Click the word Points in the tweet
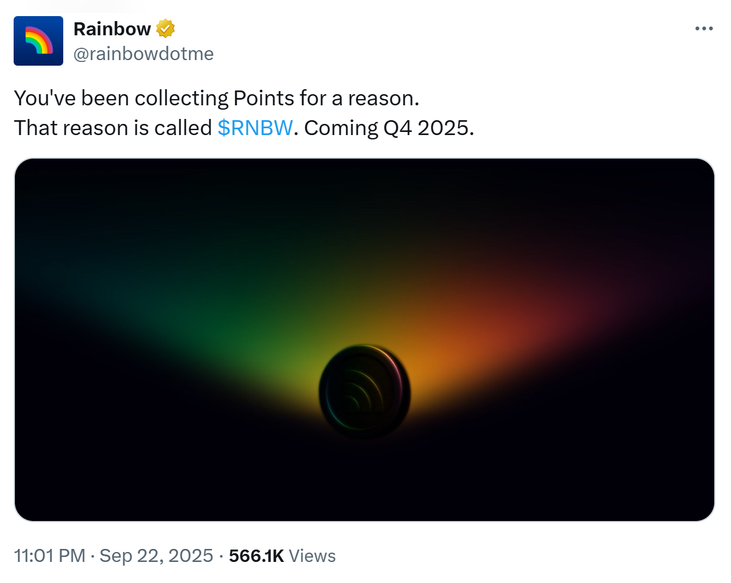This screenshot has width=731, height=583. (x=262, y=98)
